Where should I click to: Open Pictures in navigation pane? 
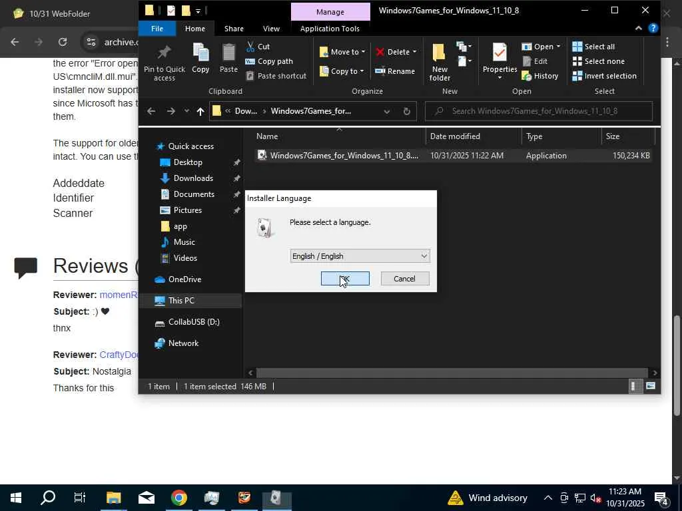187,210
